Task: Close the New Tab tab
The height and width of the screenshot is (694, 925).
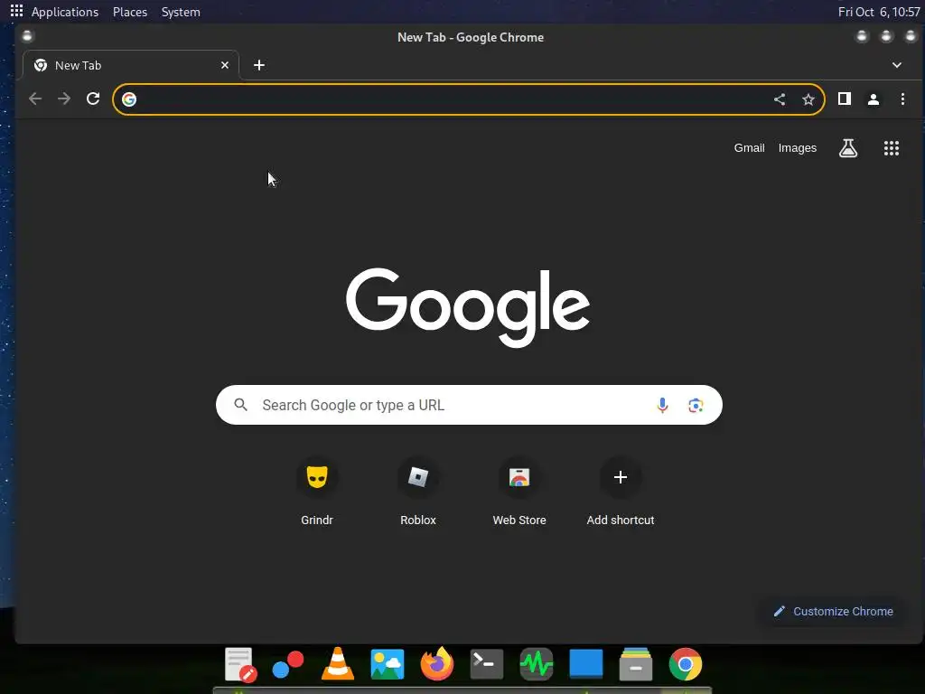Action: [x=225, y=65]
